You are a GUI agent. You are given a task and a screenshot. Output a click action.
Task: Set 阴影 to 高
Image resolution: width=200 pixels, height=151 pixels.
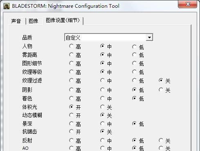pos(71,90)
